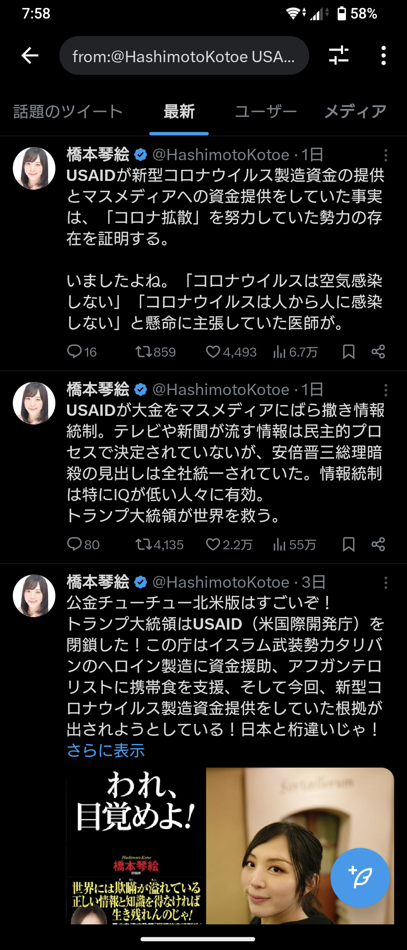Open the search overflow menu
Viewport: 407px width, 950px height.
[383, 56]
